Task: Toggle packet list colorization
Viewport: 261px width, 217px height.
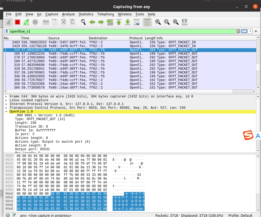Action: pyautogui.click(x=147, y=22)
